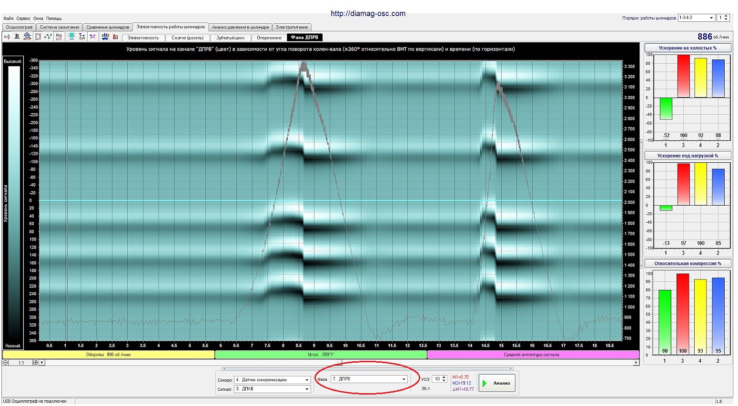This screenshot has height=406, width=738.
Task: Click the colored bar chart icon
Action: coord(105,37)
